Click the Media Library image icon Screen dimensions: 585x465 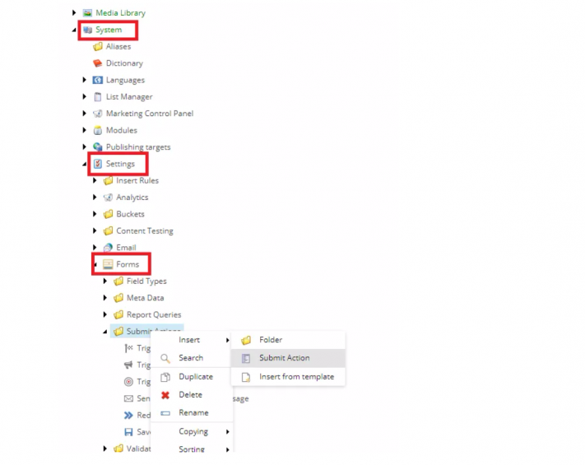click(x=87, y=13)
